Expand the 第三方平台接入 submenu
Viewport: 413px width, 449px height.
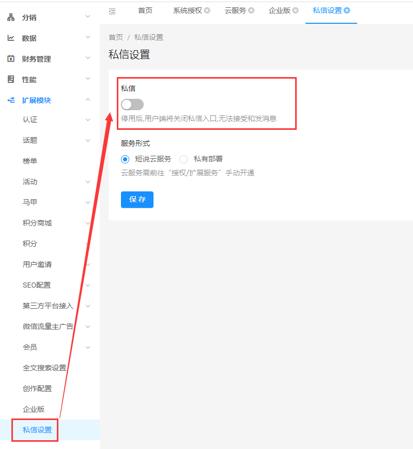[88, 306]
